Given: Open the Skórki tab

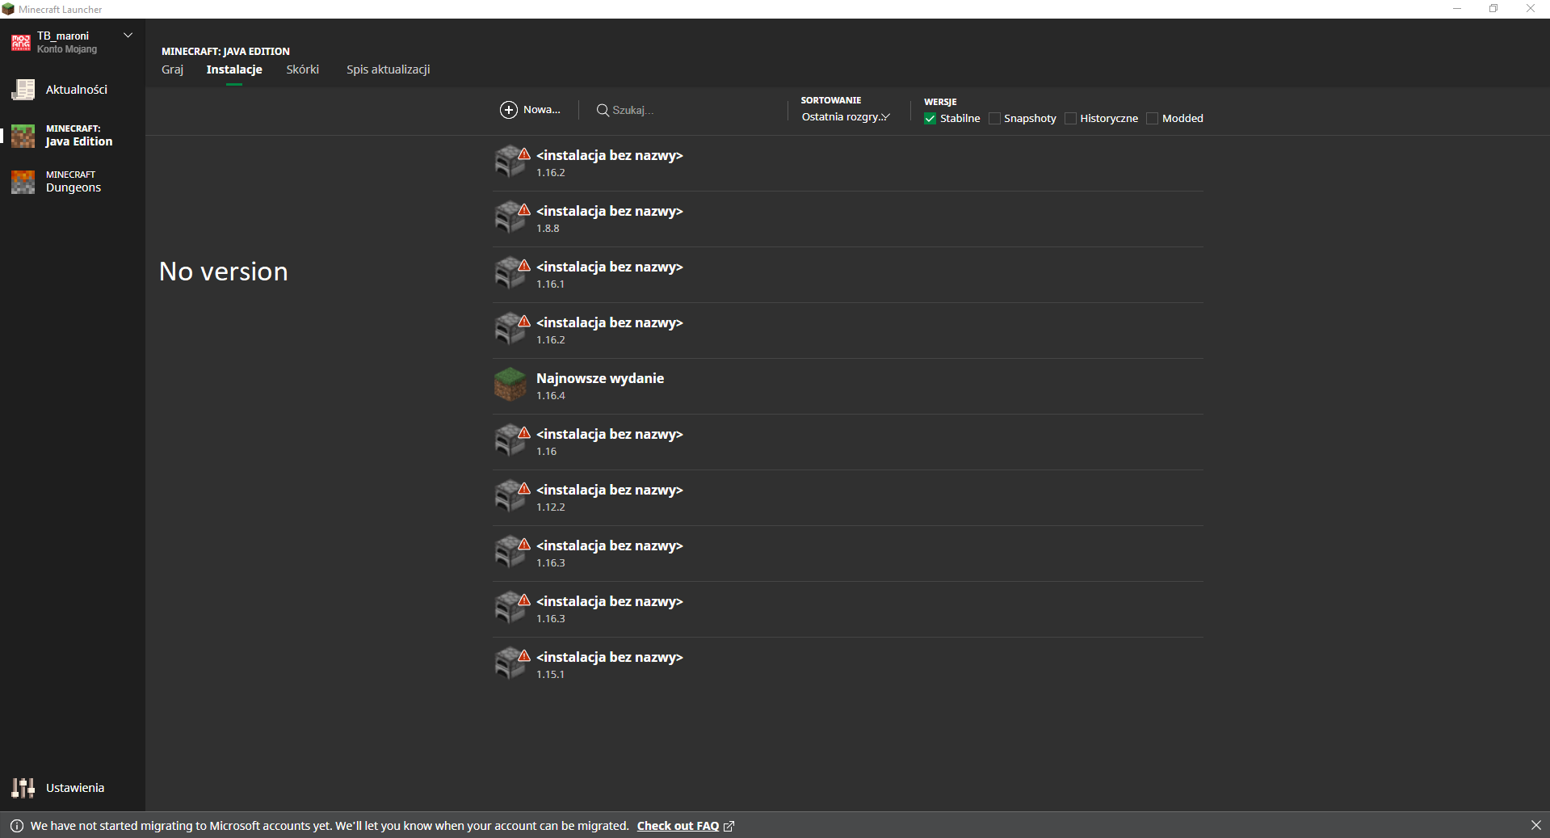Looking at the screenshot, I should pyautogui.click(x=302, y=69).
